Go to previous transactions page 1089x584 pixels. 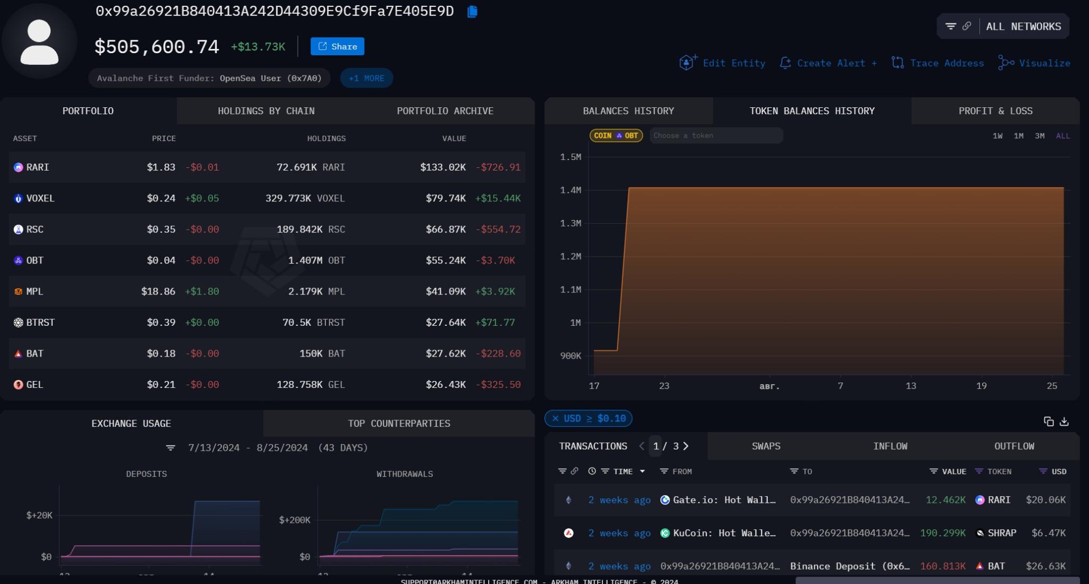(642, 446)
